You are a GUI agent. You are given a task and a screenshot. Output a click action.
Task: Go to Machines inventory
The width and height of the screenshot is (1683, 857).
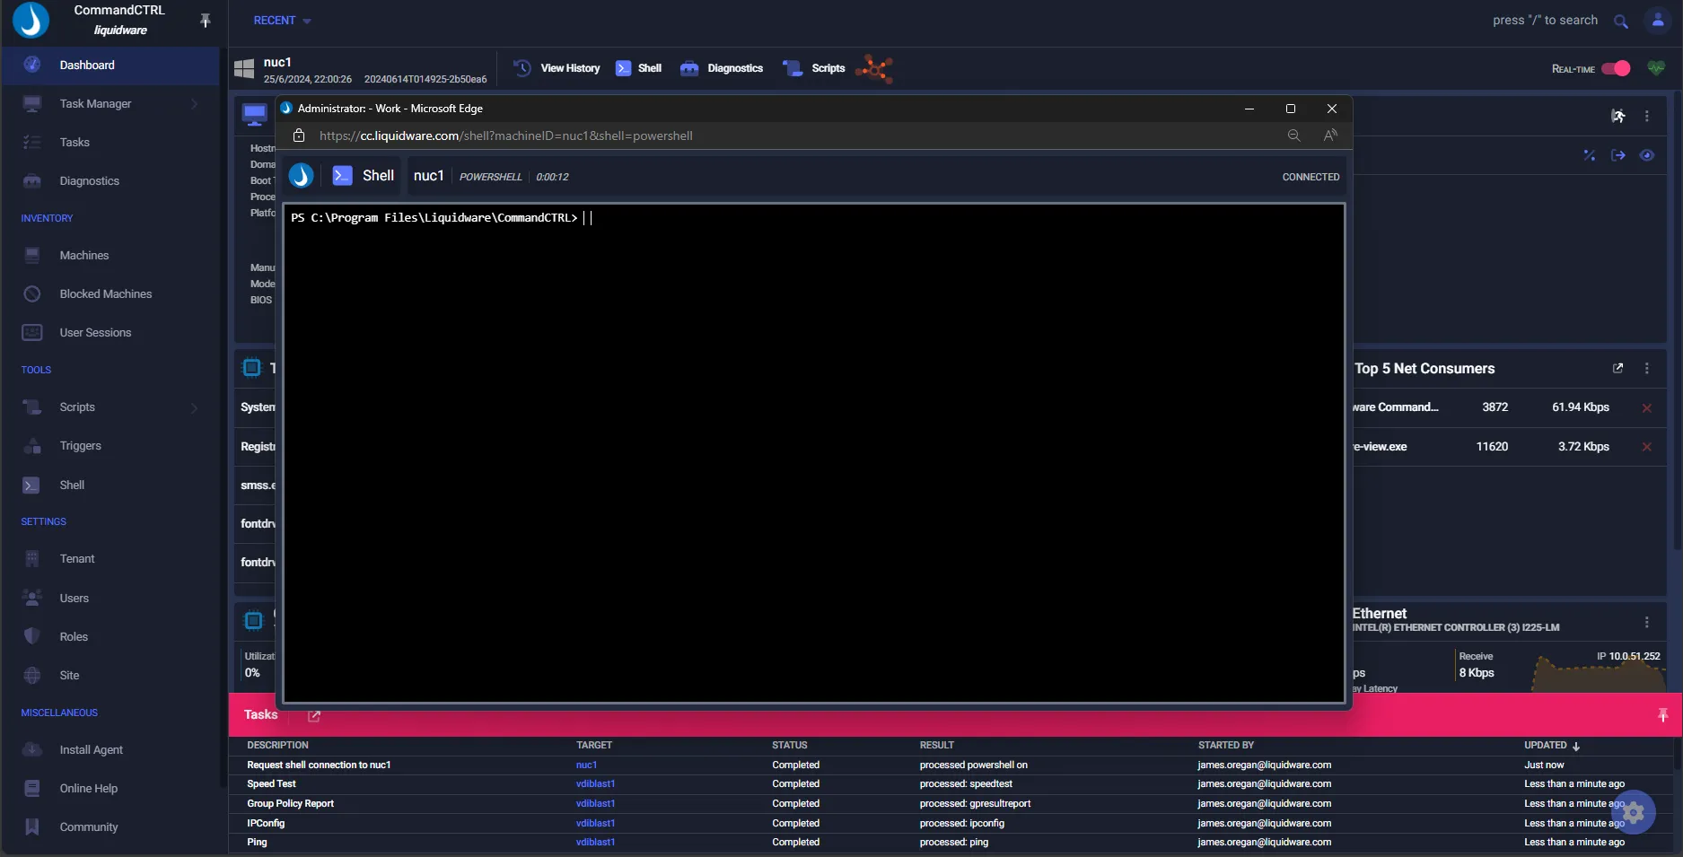click(84, 256)
